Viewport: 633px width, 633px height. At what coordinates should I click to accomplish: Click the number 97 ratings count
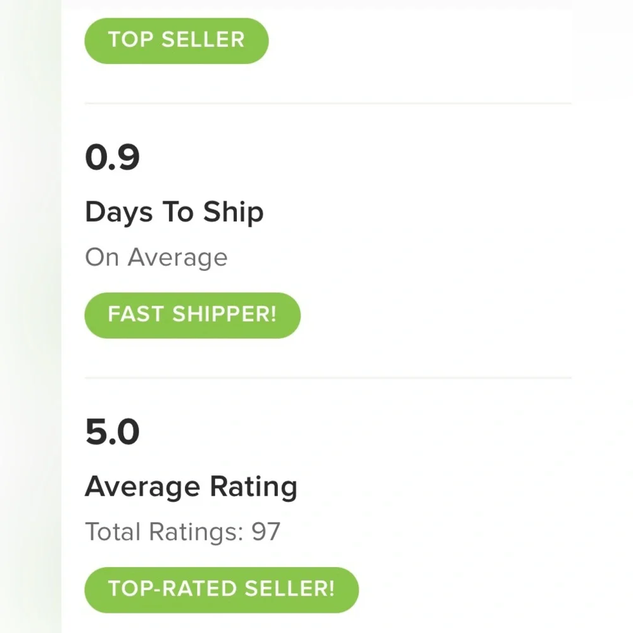pos(266,532)
